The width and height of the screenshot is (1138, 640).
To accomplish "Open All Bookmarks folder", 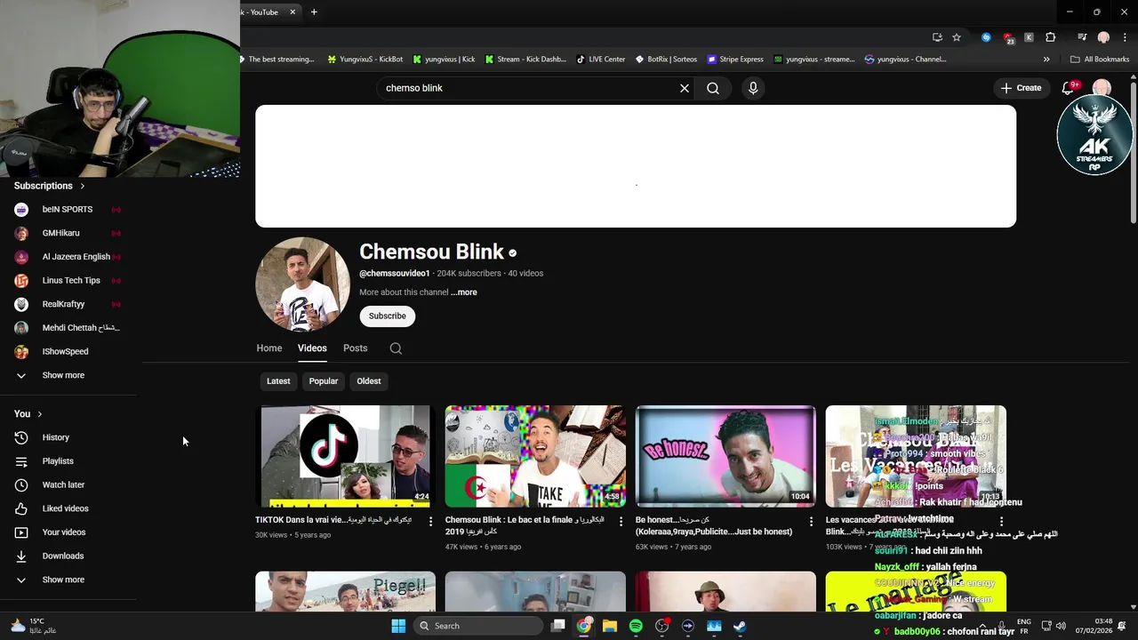I will pyautogui.click(x=1100, y=60).
